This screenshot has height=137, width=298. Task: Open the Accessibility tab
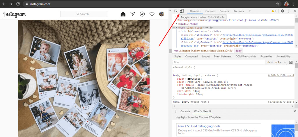coord(283,56)
